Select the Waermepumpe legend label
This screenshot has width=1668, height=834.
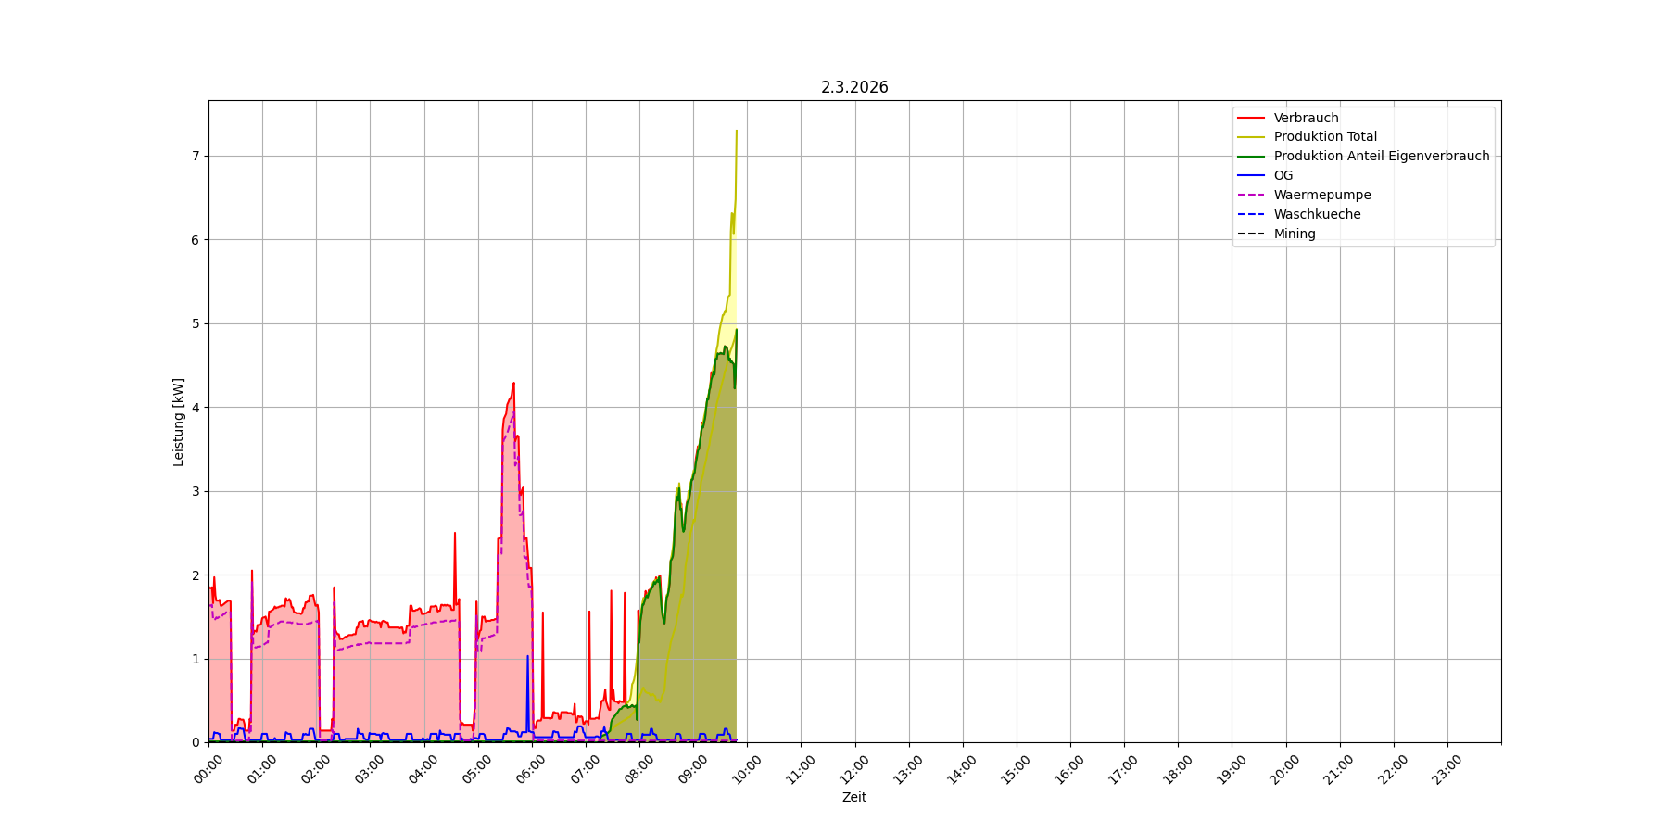pyautogui.click(x=1321, y=196)
